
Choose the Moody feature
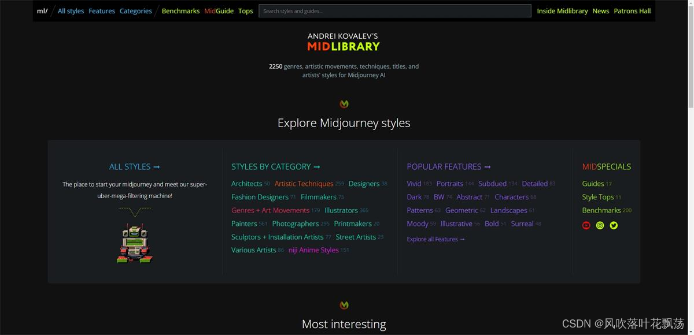(x=418, y=224)
